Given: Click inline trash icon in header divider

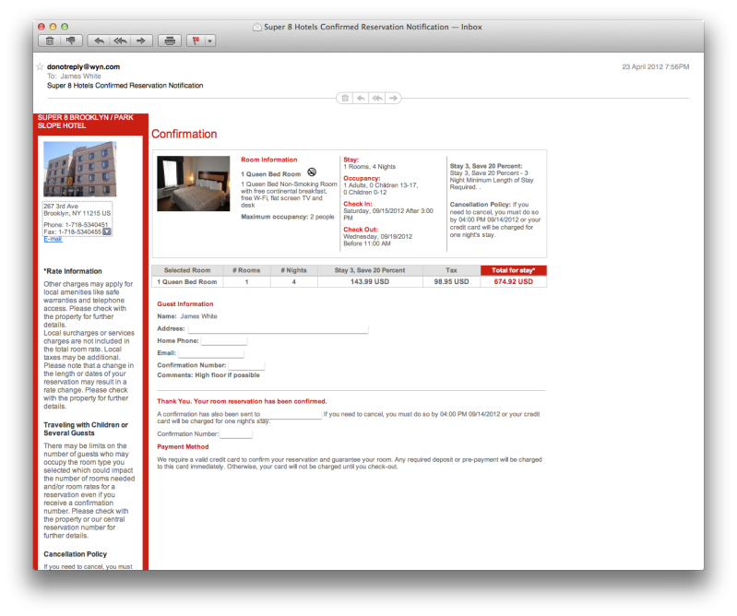Looking at the screenshot, I should (345, 98).
